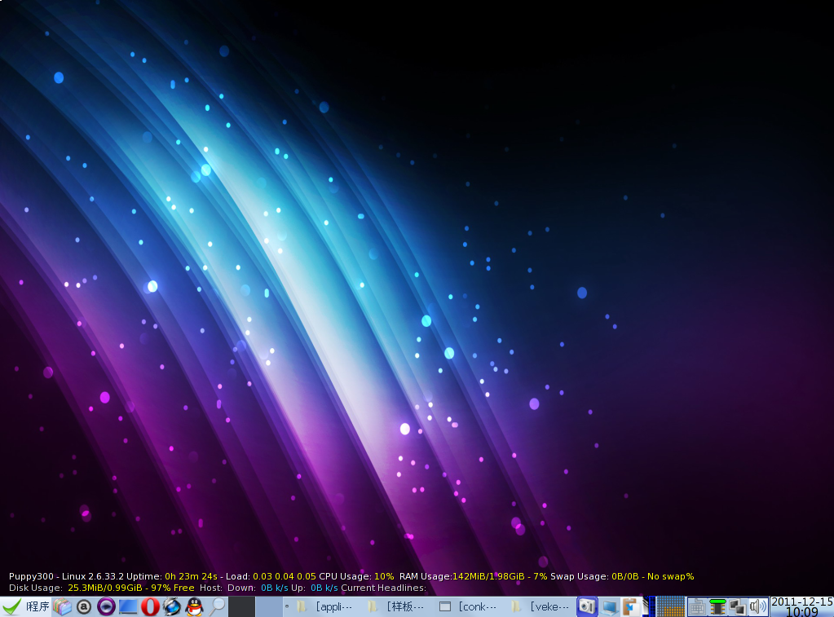Switch to the [conk--- taskbar window
This screenshot has width=834, height=617.
[x=468, y=607]
